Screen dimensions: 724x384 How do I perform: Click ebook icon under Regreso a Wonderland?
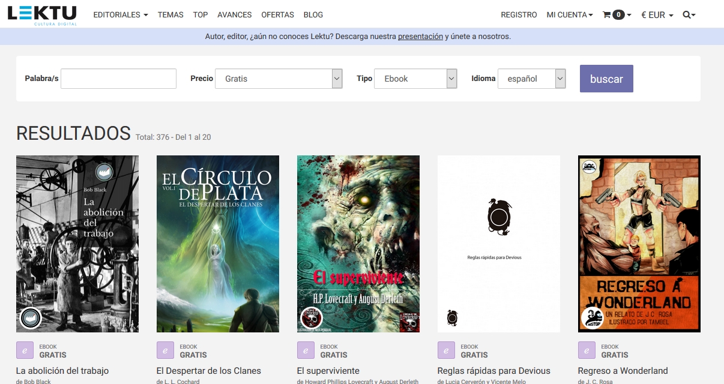(x=587, y=350)
